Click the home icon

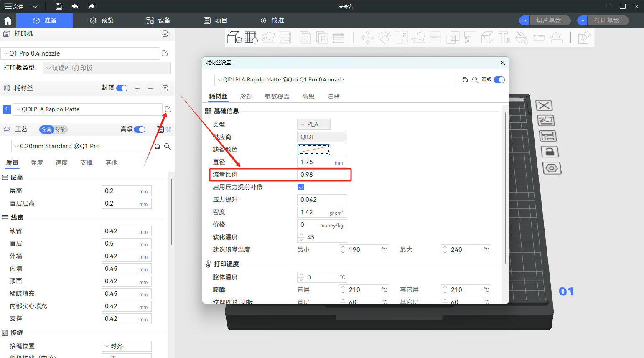8,20
